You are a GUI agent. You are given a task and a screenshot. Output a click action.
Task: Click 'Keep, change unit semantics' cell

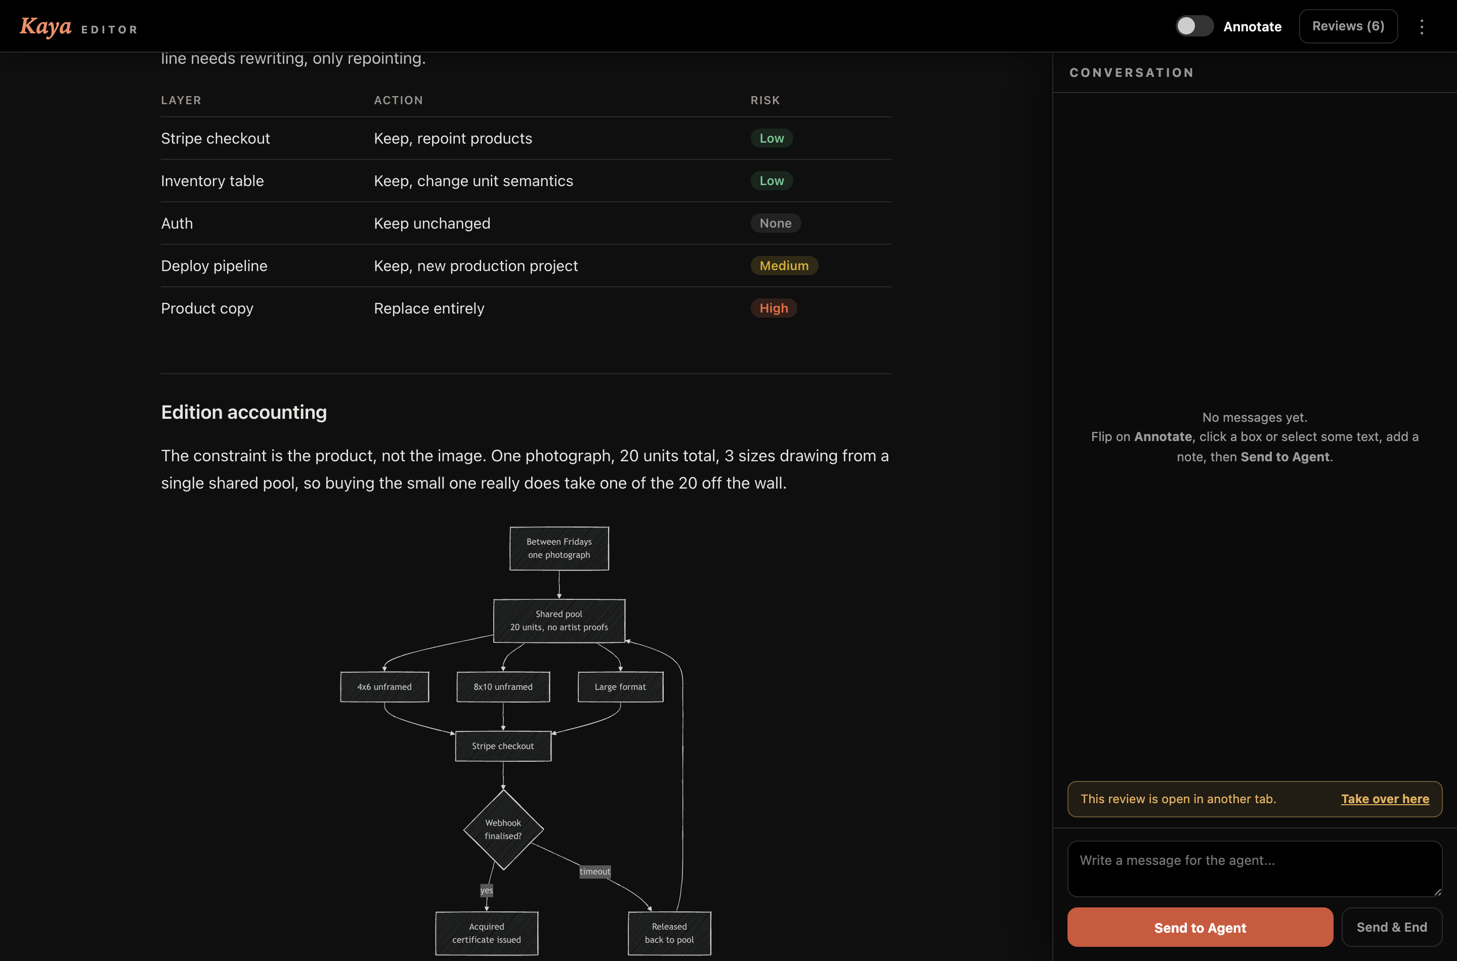(473, 181)
